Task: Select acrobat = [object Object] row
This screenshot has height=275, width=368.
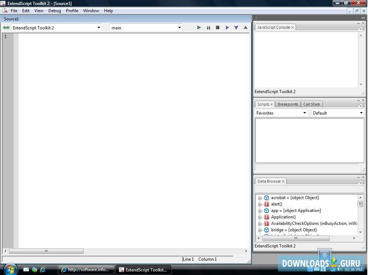Action: point(295,198)
